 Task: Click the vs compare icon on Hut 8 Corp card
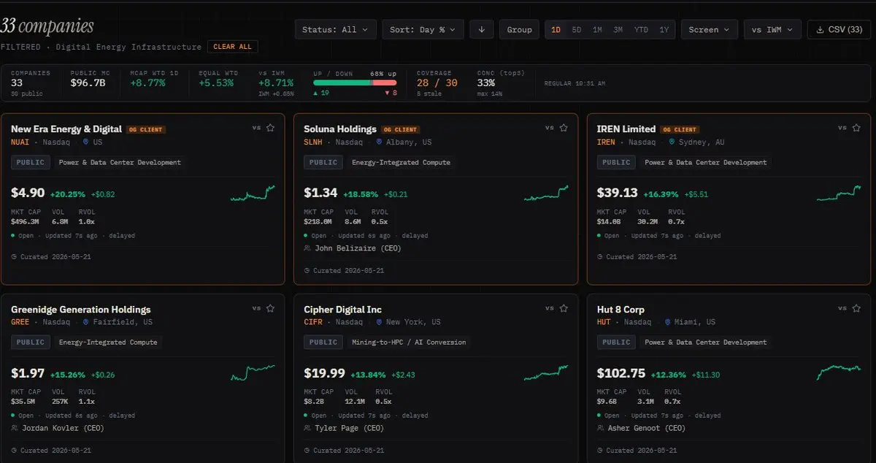coord(842,308)
